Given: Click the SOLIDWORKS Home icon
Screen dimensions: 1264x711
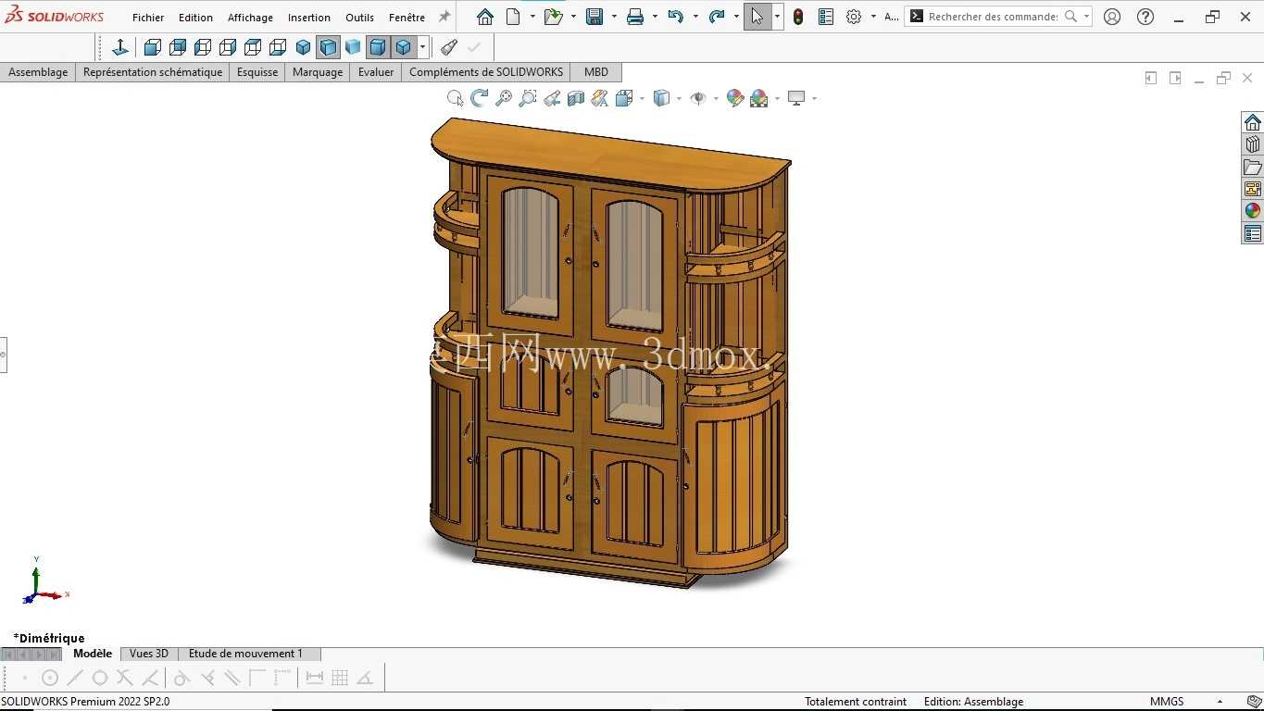Looking at the screenshot, I should coord(485,17).
